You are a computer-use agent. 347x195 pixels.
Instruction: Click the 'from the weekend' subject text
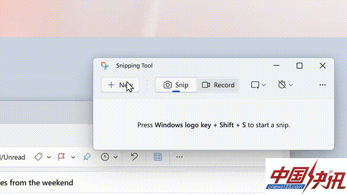click(x=41, y=183)
